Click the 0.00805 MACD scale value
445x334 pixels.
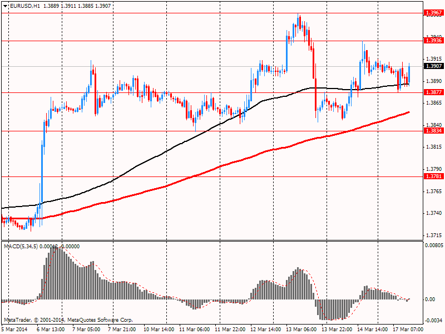434,245
